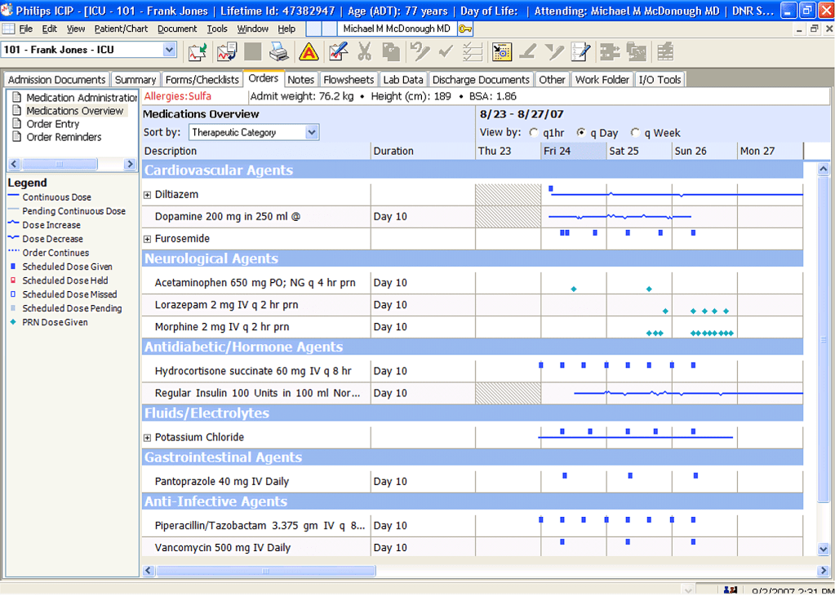Switch view to q Week
This screenshot has height=596, width=835.
(x=636, y=133)
